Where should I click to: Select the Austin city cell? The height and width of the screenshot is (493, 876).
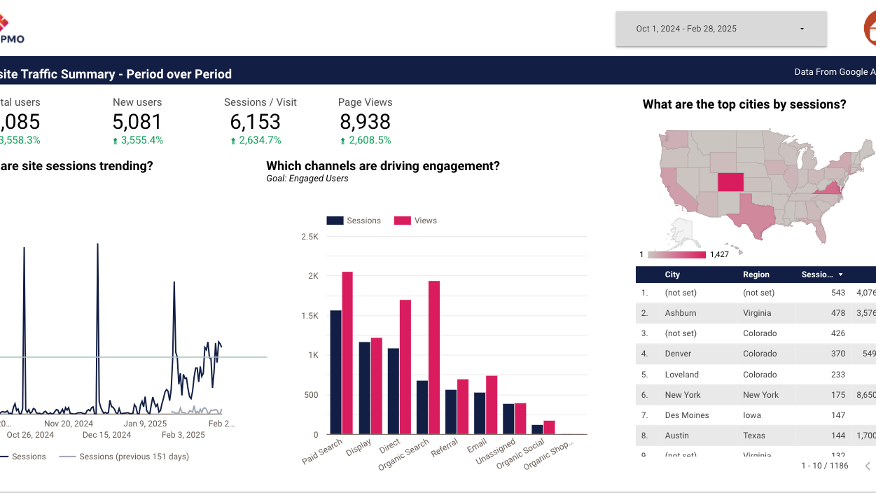pyautogui.click(x=677, y=436)
